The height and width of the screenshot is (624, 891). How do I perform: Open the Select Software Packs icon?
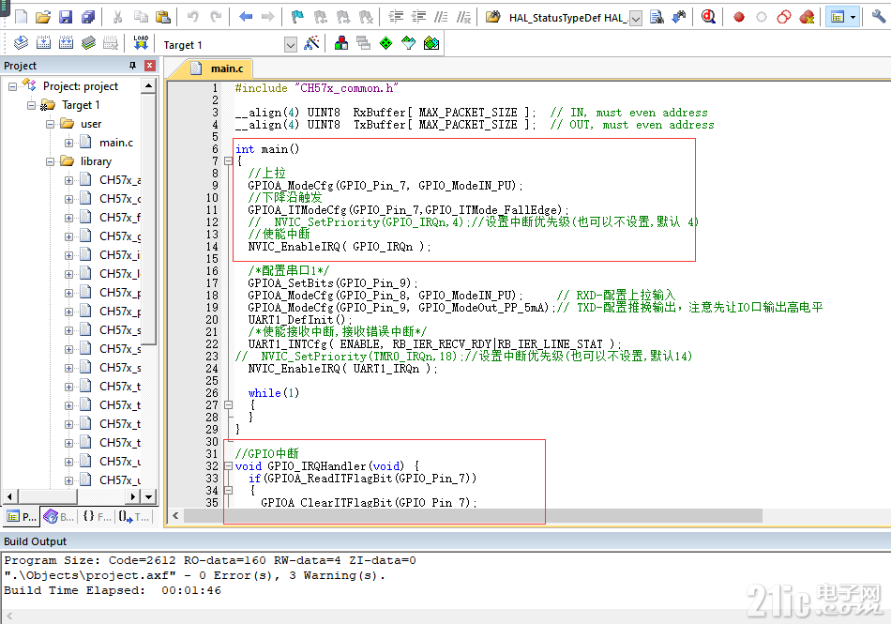tap(409, 43)
